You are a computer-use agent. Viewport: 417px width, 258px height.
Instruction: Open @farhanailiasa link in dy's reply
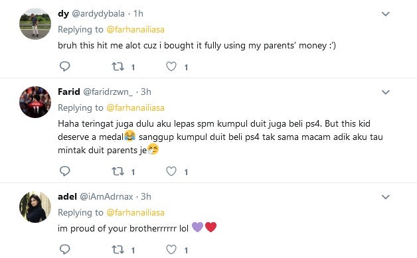[x=135, y=29]
